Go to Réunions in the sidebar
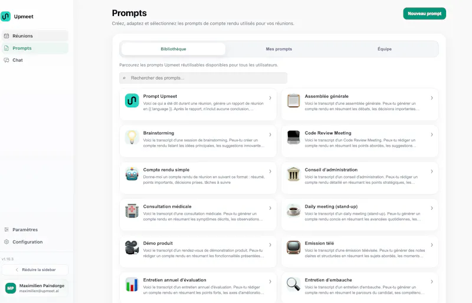The width and height of the screenshot is (472, 303). pos(35,36)
